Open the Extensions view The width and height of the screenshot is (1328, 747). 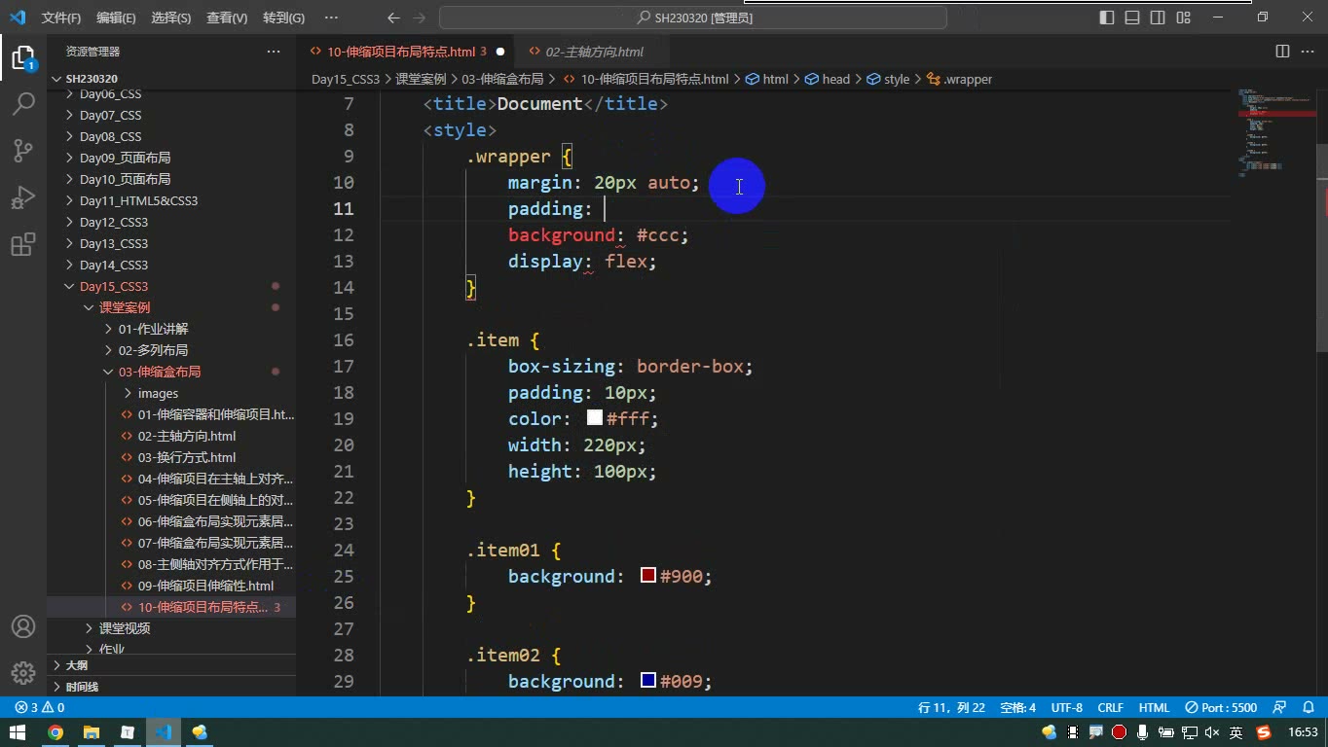point(23,245)
